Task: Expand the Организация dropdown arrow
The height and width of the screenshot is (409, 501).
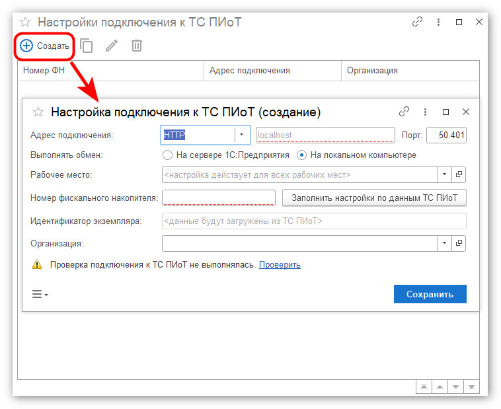Action: [x=444, y=243]
